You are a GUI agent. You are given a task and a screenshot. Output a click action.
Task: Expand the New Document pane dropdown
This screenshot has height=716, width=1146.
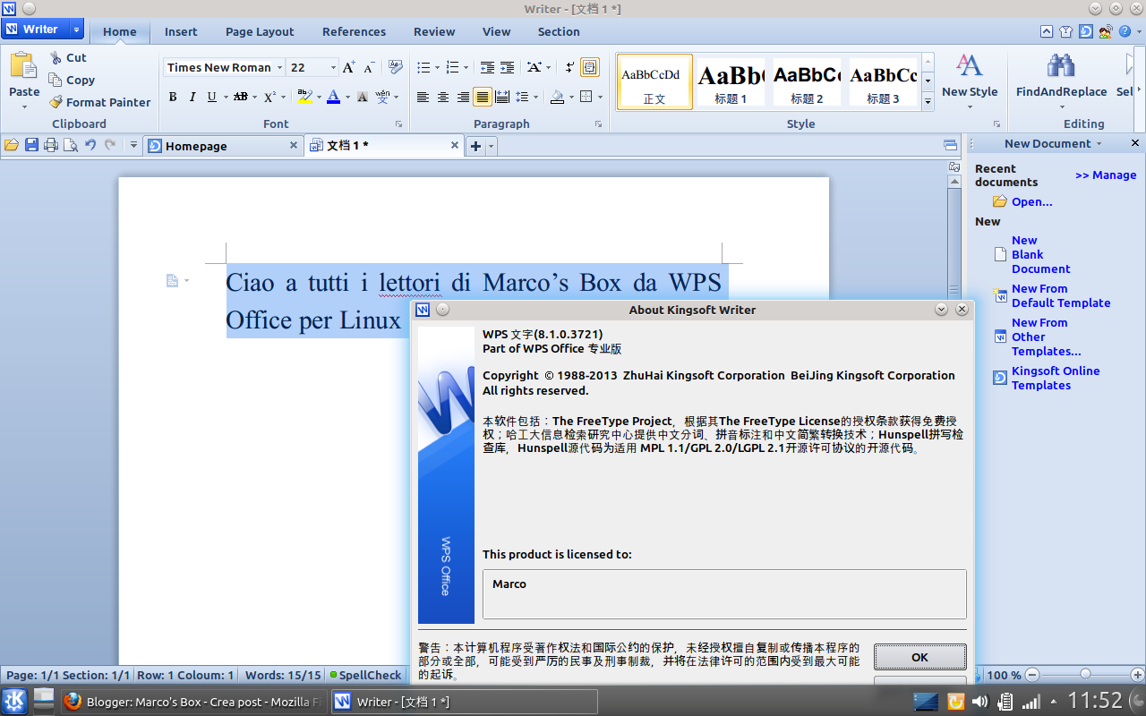(x=1099, y=143)
